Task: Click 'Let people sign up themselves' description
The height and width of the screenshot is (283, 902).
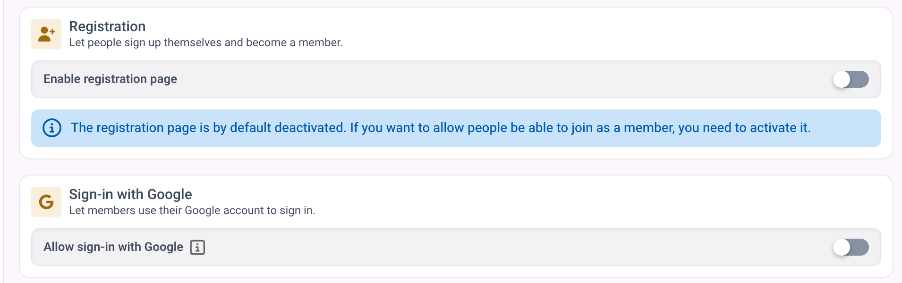Action: 206,42
